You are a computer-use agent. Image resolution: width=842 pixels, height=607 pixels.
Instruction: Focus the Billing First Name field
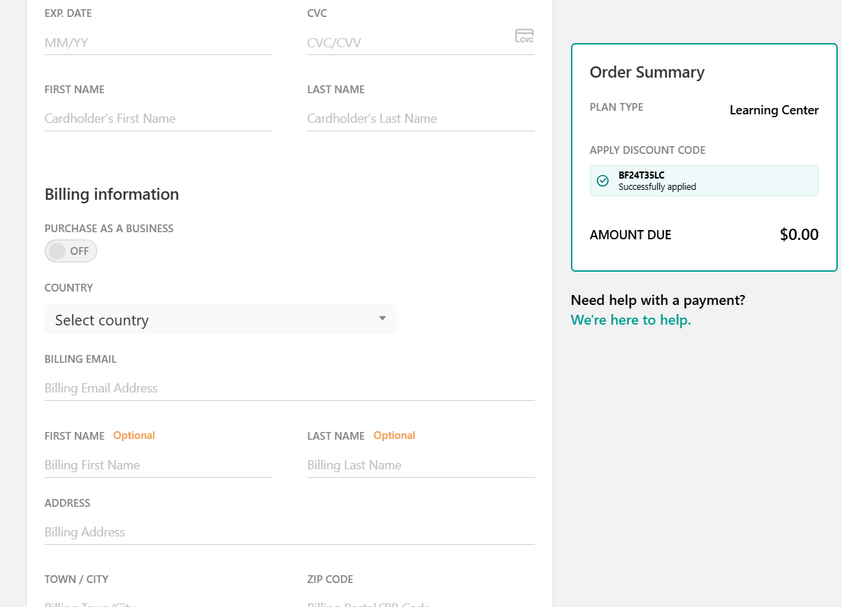pyautogui.click(x=157, y=465)
